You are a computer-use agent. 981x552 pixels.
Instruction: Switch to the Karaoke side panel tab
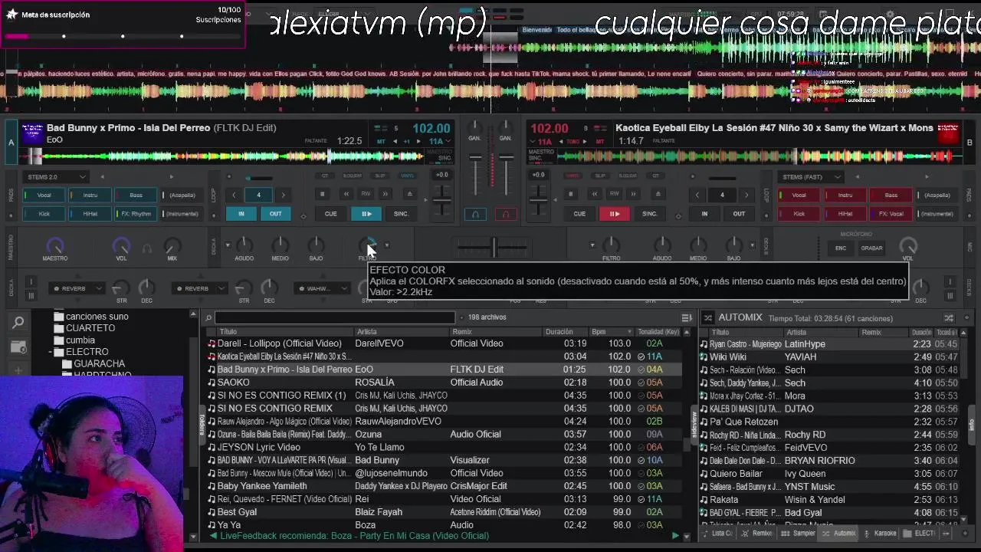click(x=880, y=533)
